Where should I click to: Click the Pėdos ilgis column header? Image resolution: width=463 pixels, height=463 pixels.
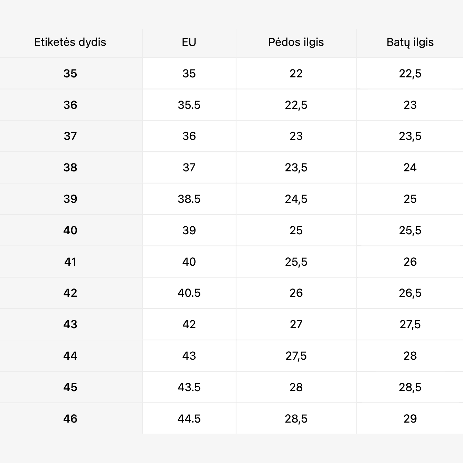[x=296, y=42]
